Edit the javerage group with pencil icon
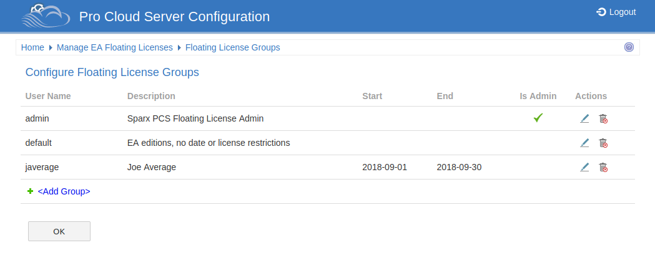 (584, 167)
